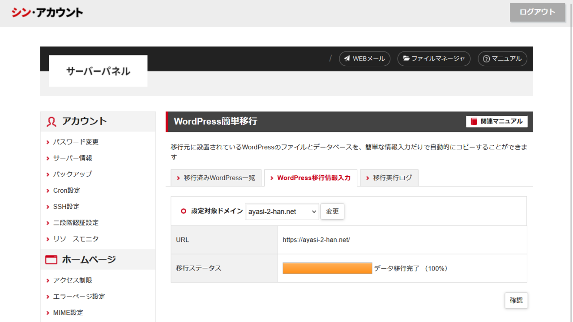573x322 pixels.
Task: Open バックアップ in sidebar
Action: tap(73, 174)
